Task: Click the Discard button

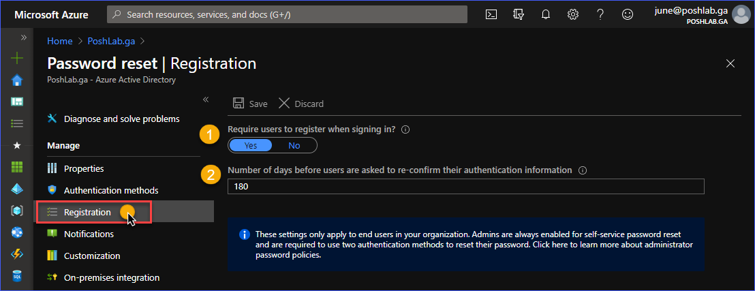Action: click(x=301, y=104)
